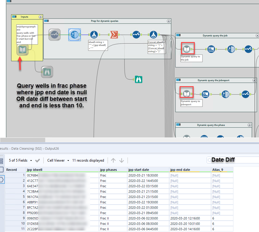Click the list-view icon at results panel left edge
The width and height of the screenshot is (259, 232).
pos(1,161)
